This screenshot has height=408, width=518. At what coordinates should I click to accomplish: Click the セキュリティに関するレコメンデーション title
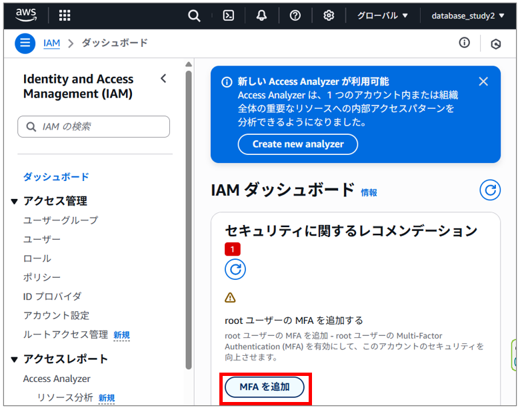tap(351, 230)
